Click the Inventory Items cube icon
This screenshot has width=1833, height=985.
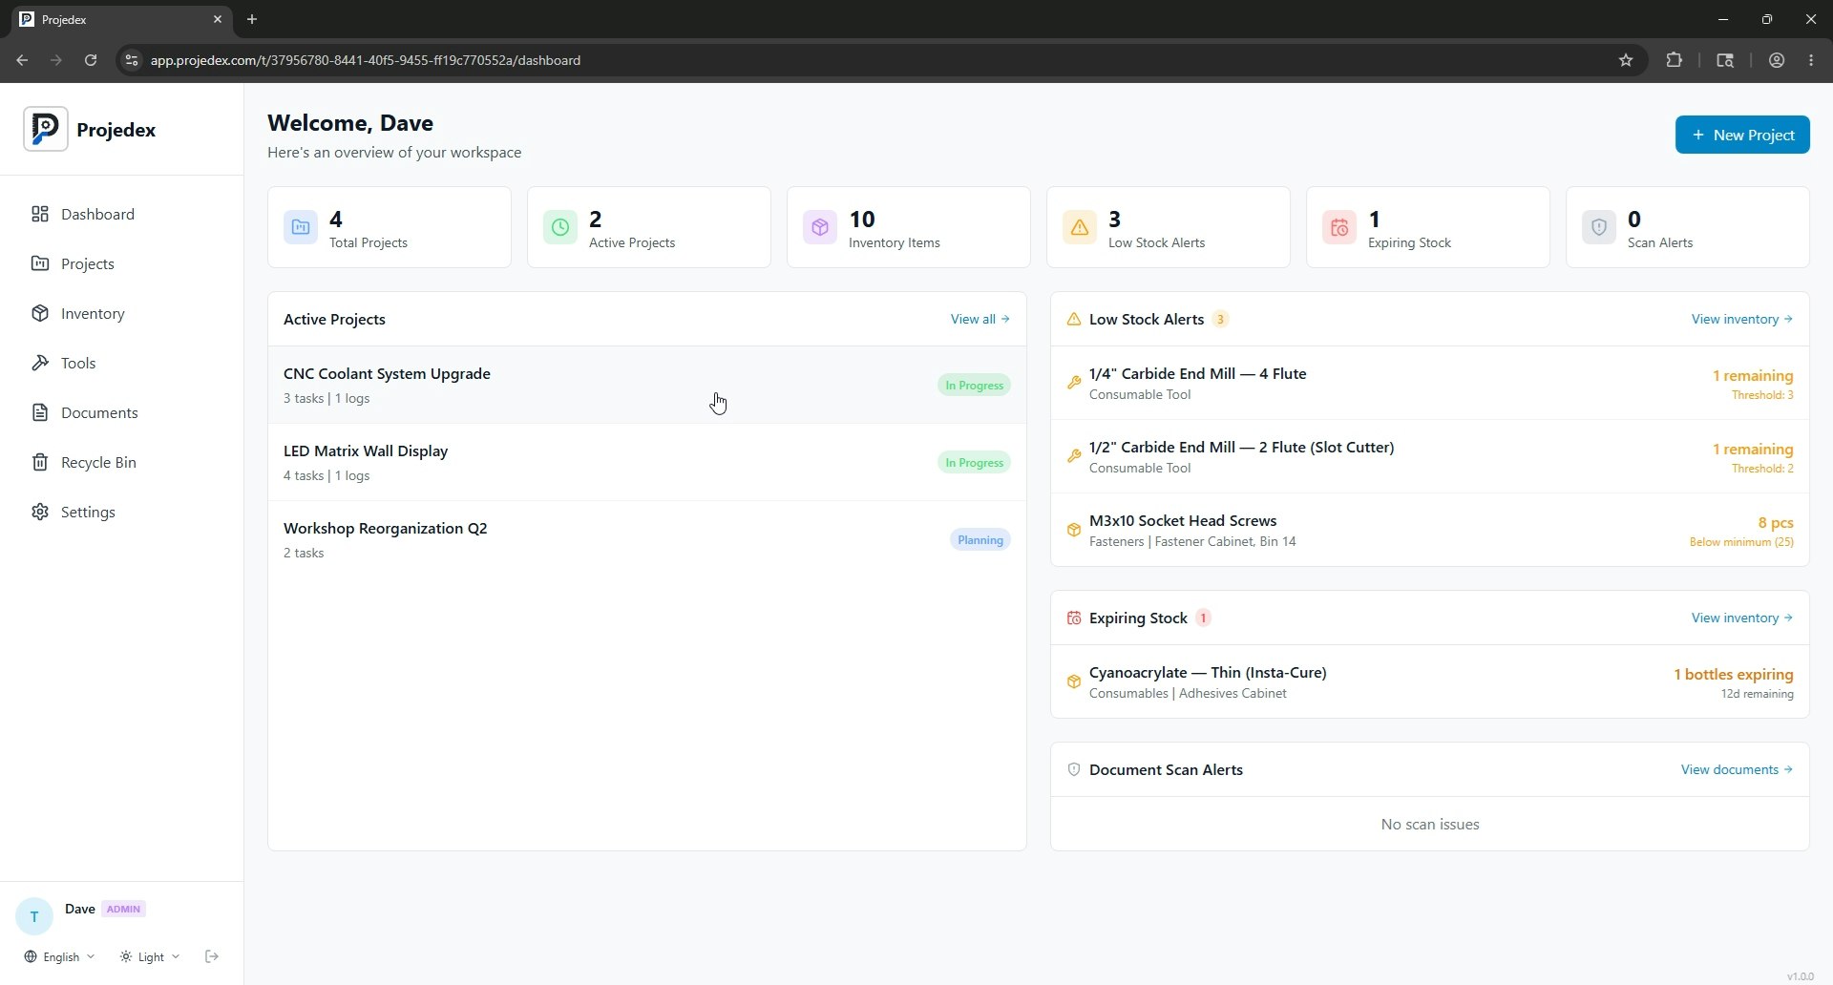click(x=820, y=227)
